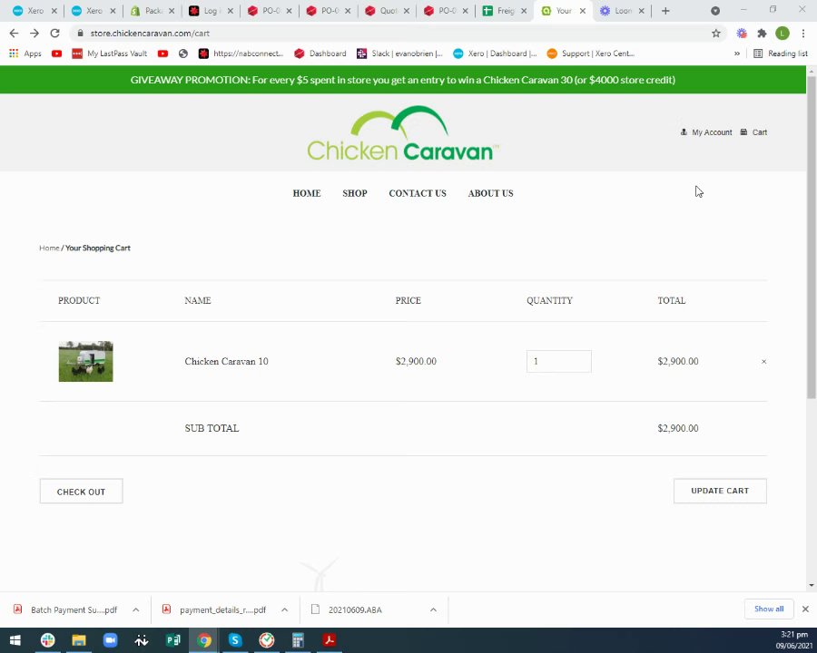
Task: Open File Explorer from the taskbar
Action: click(x=79, y=640)
